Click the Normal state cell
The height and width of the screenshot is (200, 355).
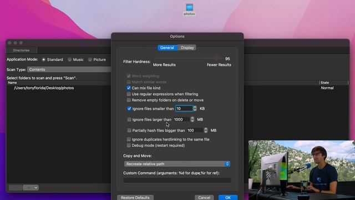(327, 88)
